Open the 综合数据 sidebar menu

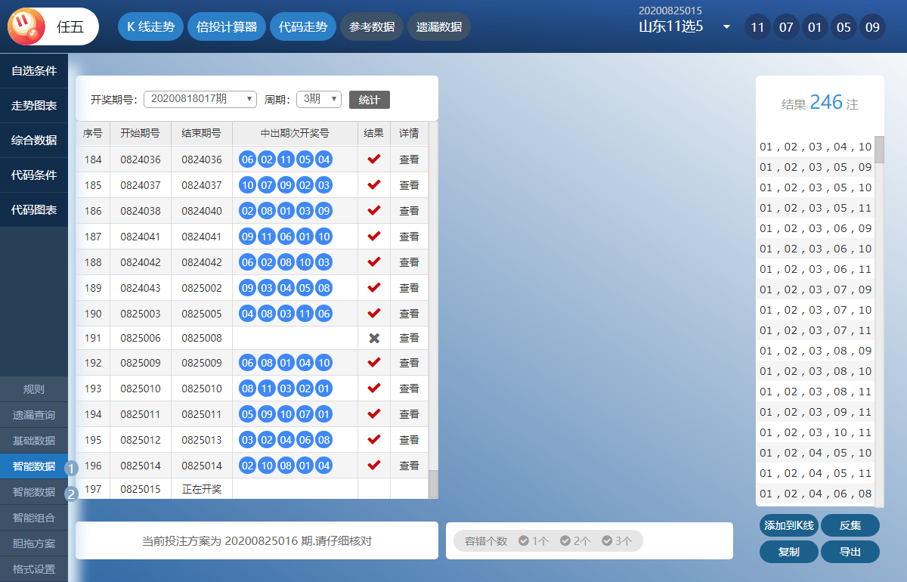click(x=34, y=140)
